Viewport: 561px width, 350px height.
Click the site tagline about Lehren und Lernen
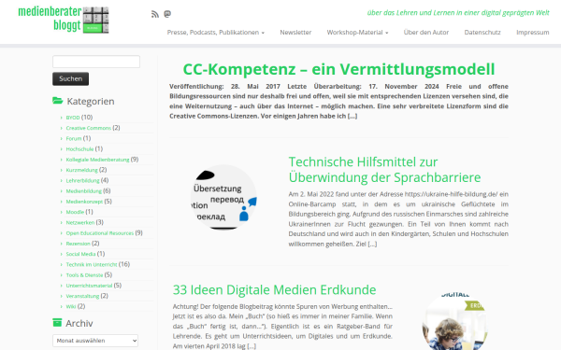[458, 13]
